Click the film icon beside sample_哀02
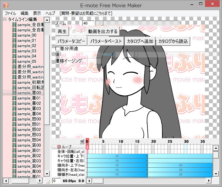 (x=14, y=156)
